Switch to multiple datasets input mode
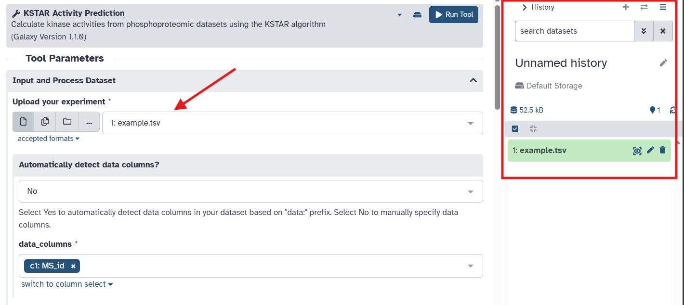The height and width of the screenshot is (305, 684). (x=45, y=122)
